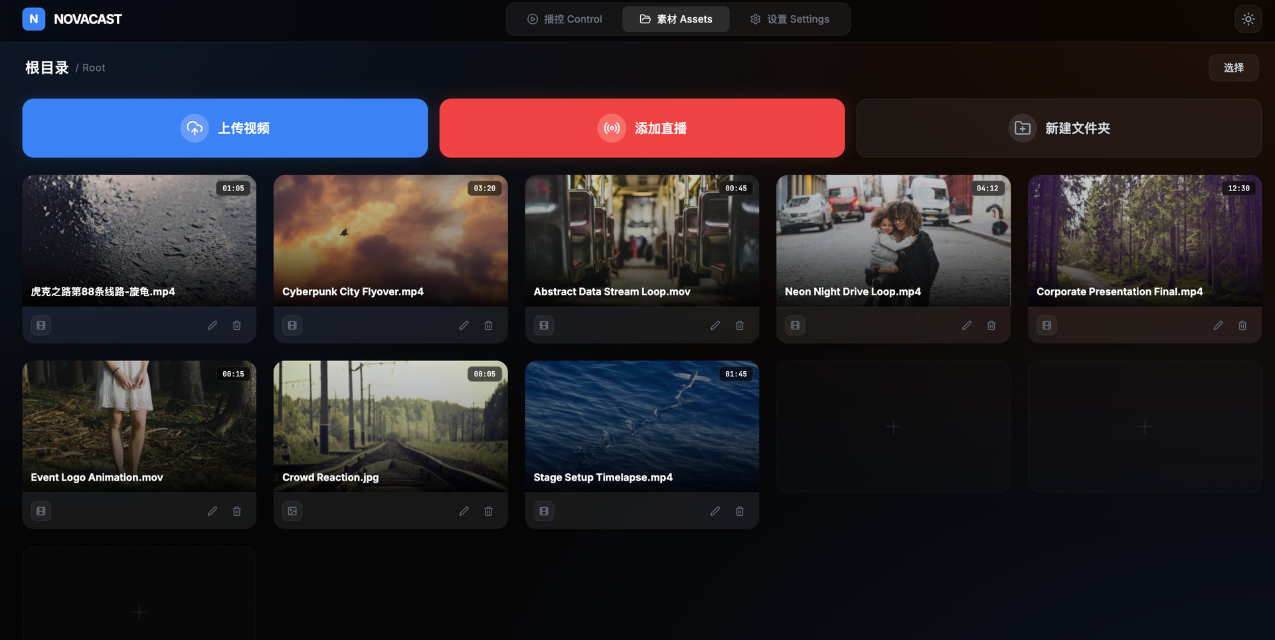Viewport: 1275px width, 640px height.
Task: Delete Event Logo Animation.mov with trash icon
Action: [x=237, y=511]
